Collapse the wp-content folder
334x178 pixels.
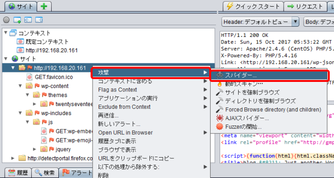point(20,86)
